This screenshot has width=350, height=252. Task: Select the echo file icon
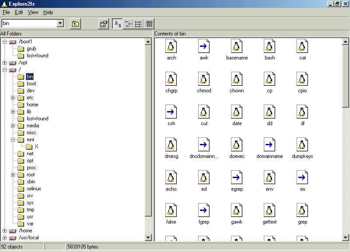click(x=171, y=178)
